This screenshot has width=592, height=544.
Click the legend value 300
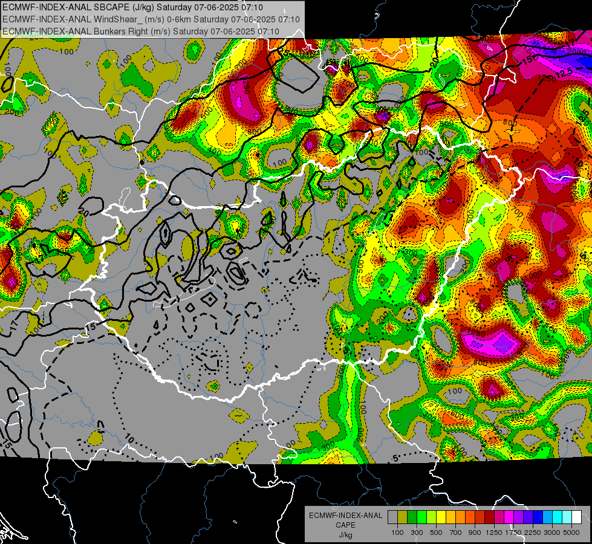417,533
